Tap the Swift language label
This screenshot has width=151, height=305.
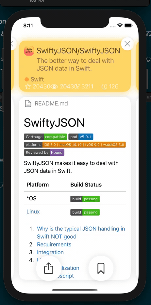tap(37, 80)
